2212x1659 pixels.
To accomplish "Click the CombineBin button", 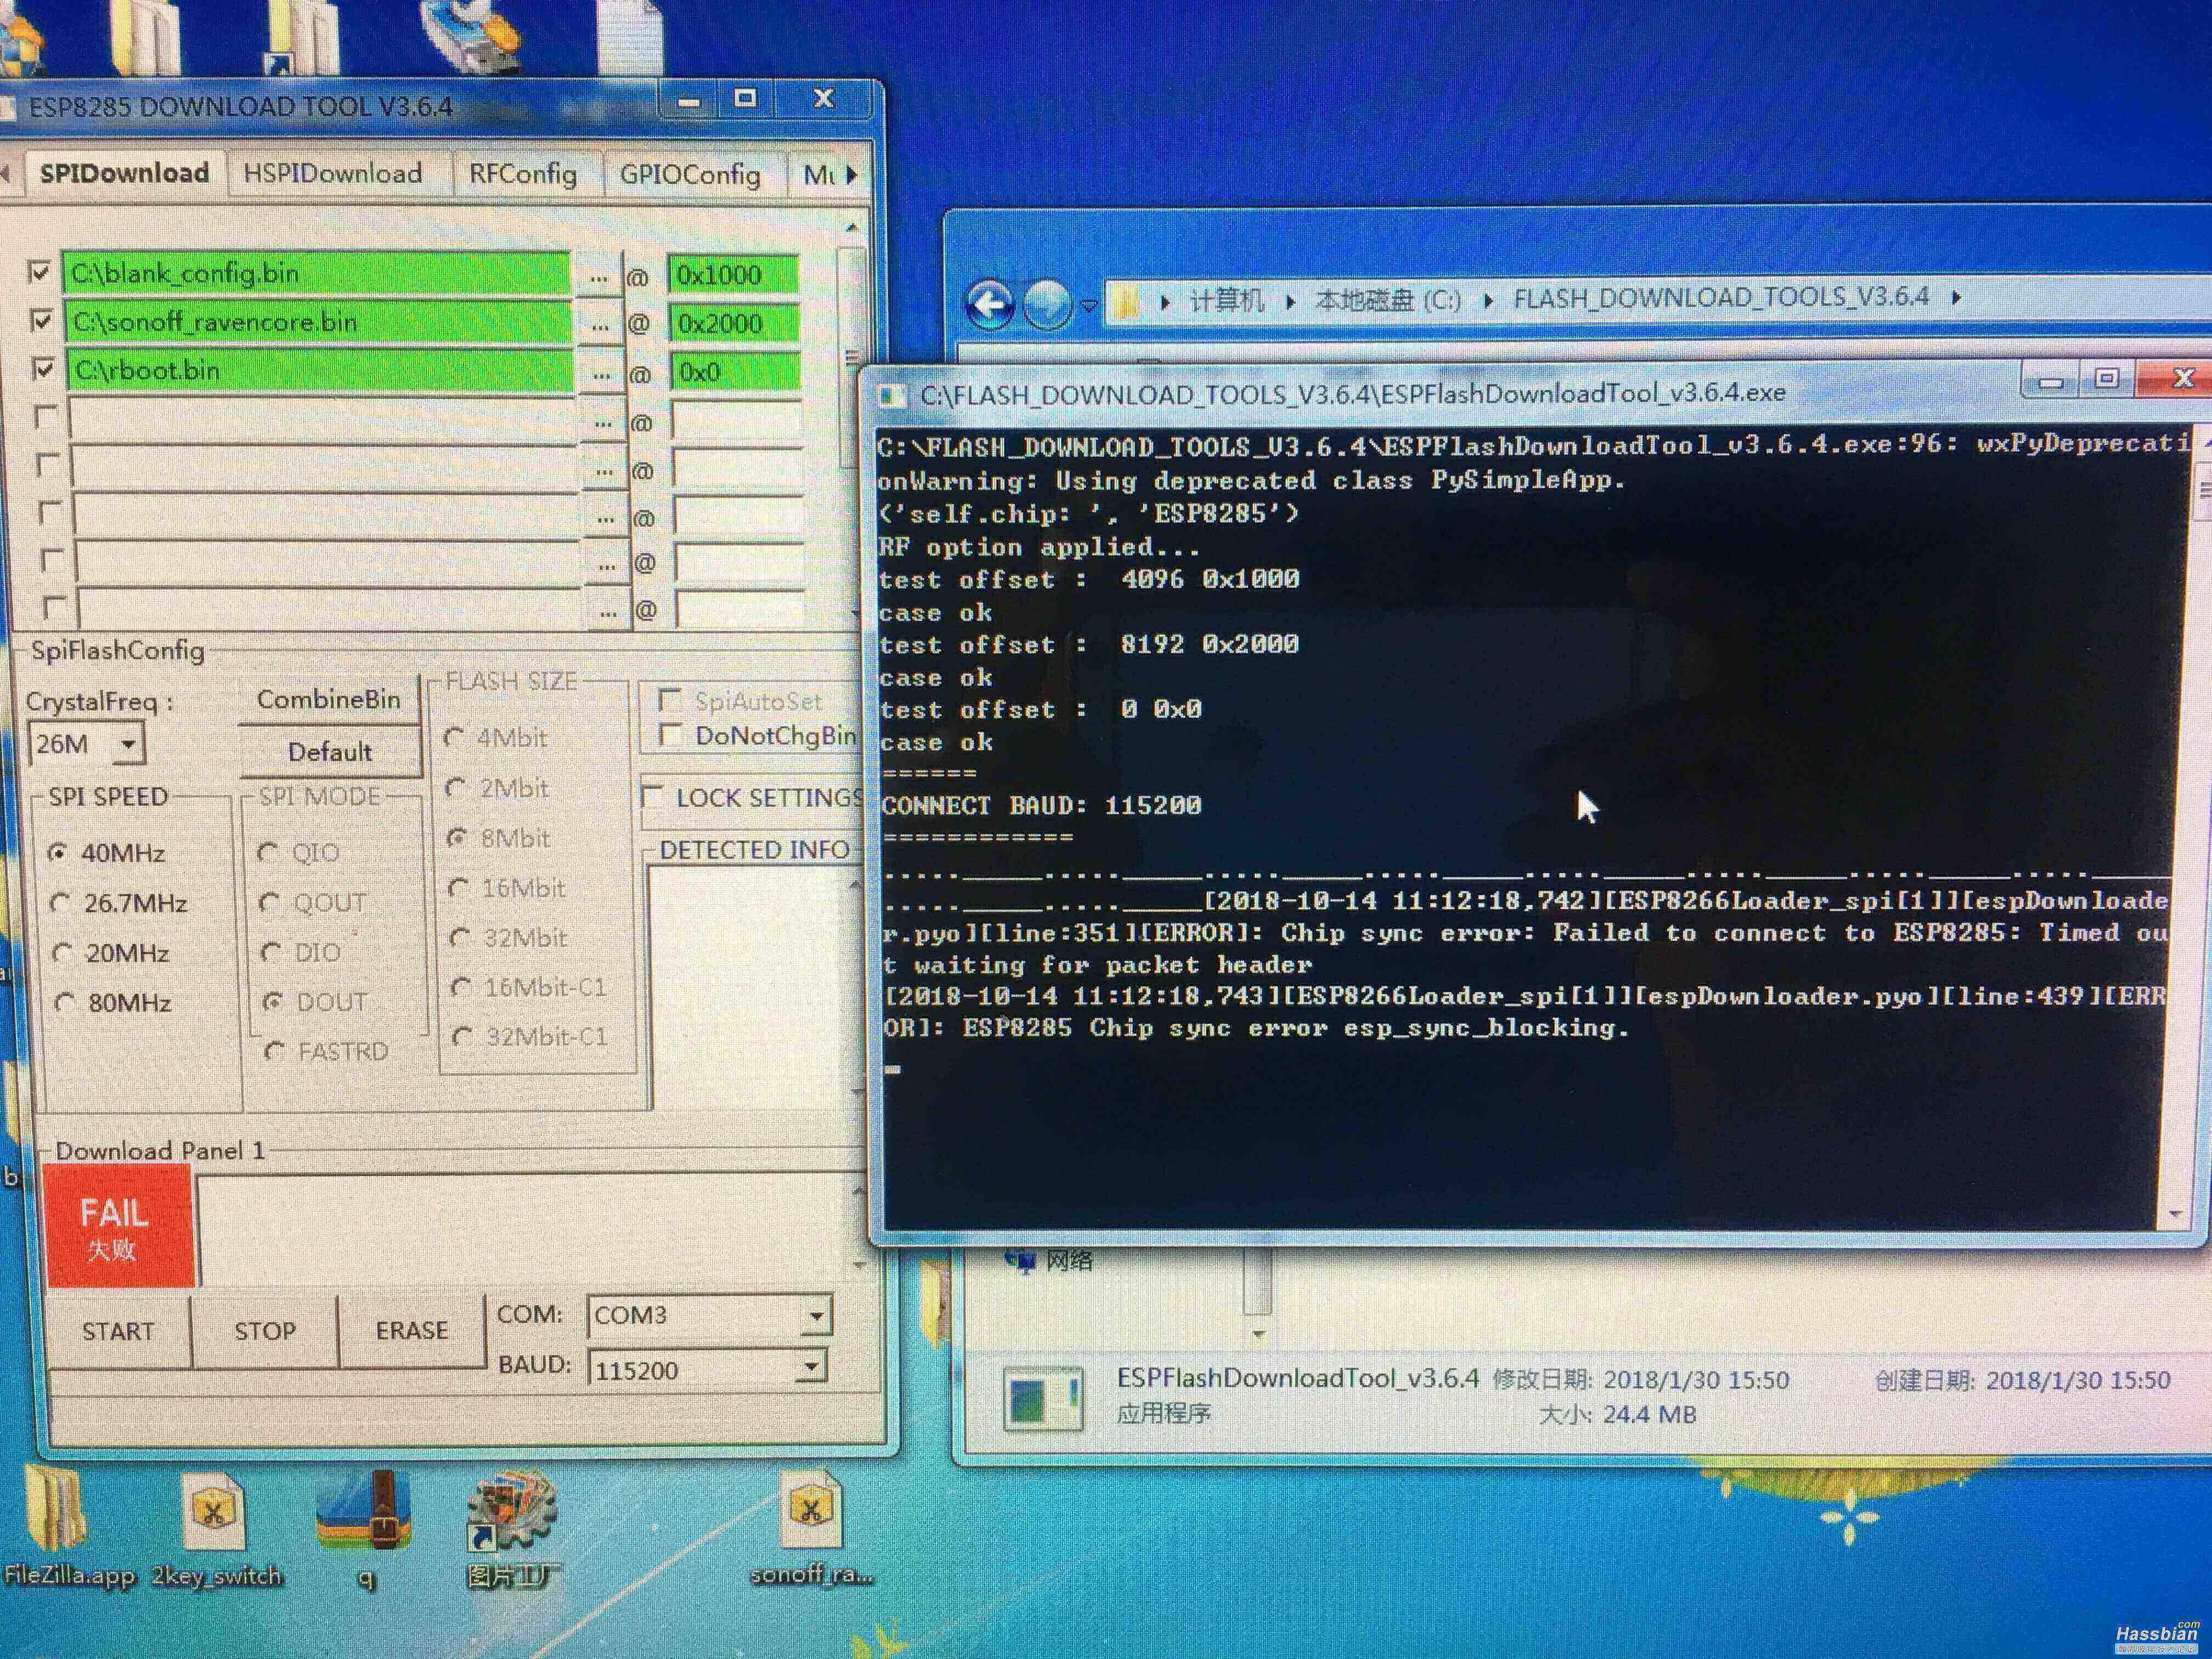I will (329, 699).
